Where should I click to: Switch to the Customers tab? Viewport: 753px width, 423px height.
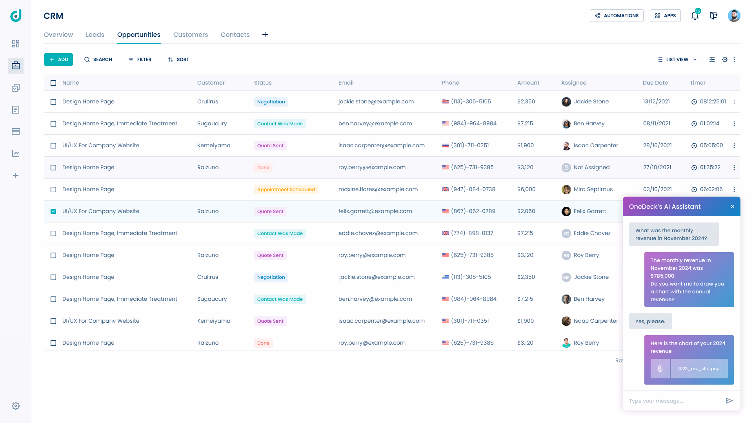click(x=191, y=34)
